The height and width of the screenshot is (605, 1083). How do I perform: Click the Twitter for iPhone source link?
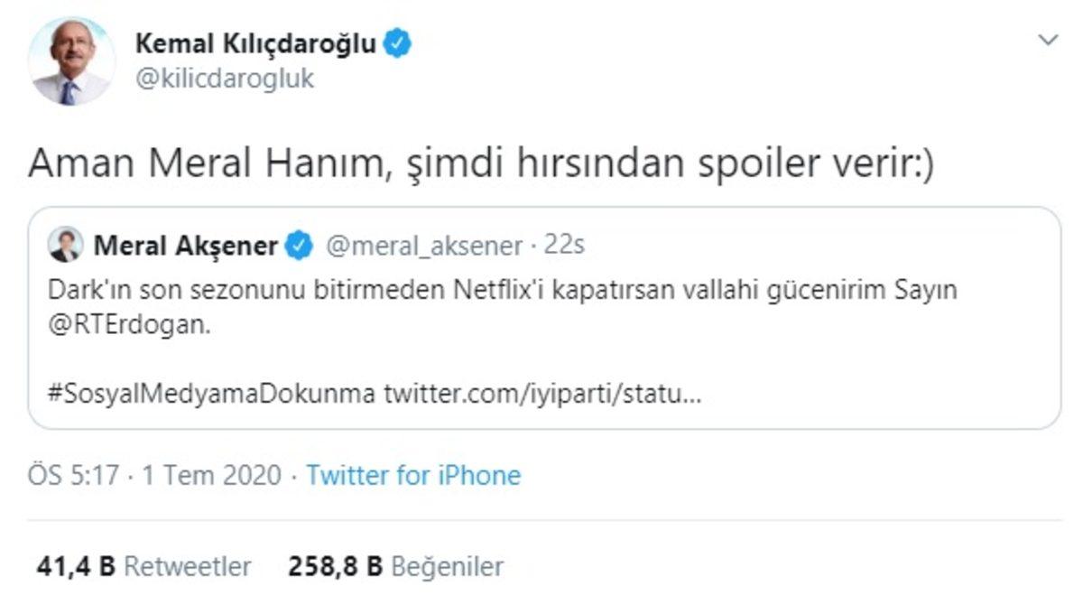click(x=414, y=473)
